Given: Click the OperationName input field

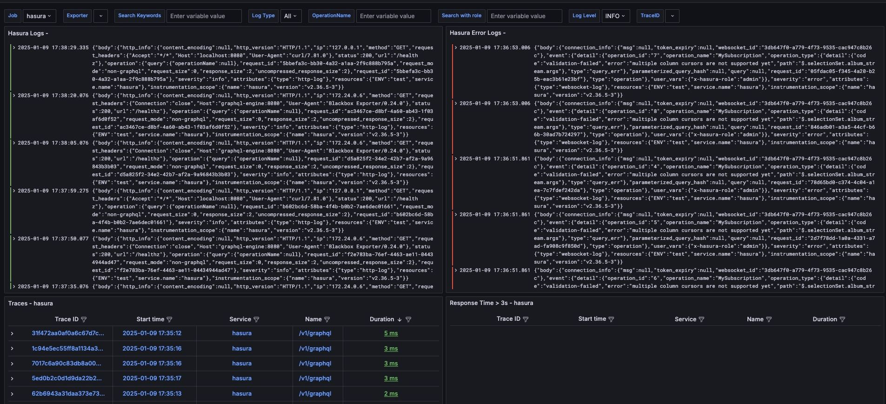Looking at the screenshot, I should click(x=393, y=16).
